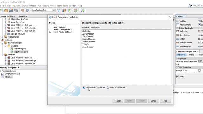This screenshot has height=114, width=203.
Task: Switch to the Binding tab in Properties
Action: 192,55
